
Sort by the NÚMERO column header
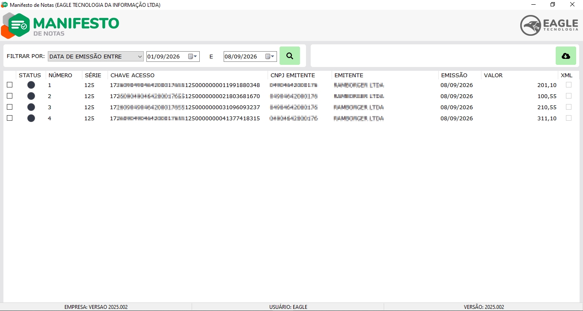[64, 76]
